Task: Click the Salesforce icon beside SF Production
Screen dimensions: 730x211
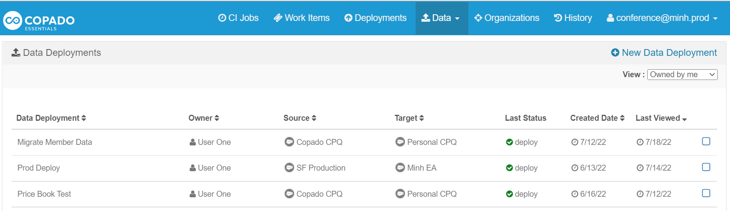Action: [x=289, y=167]
